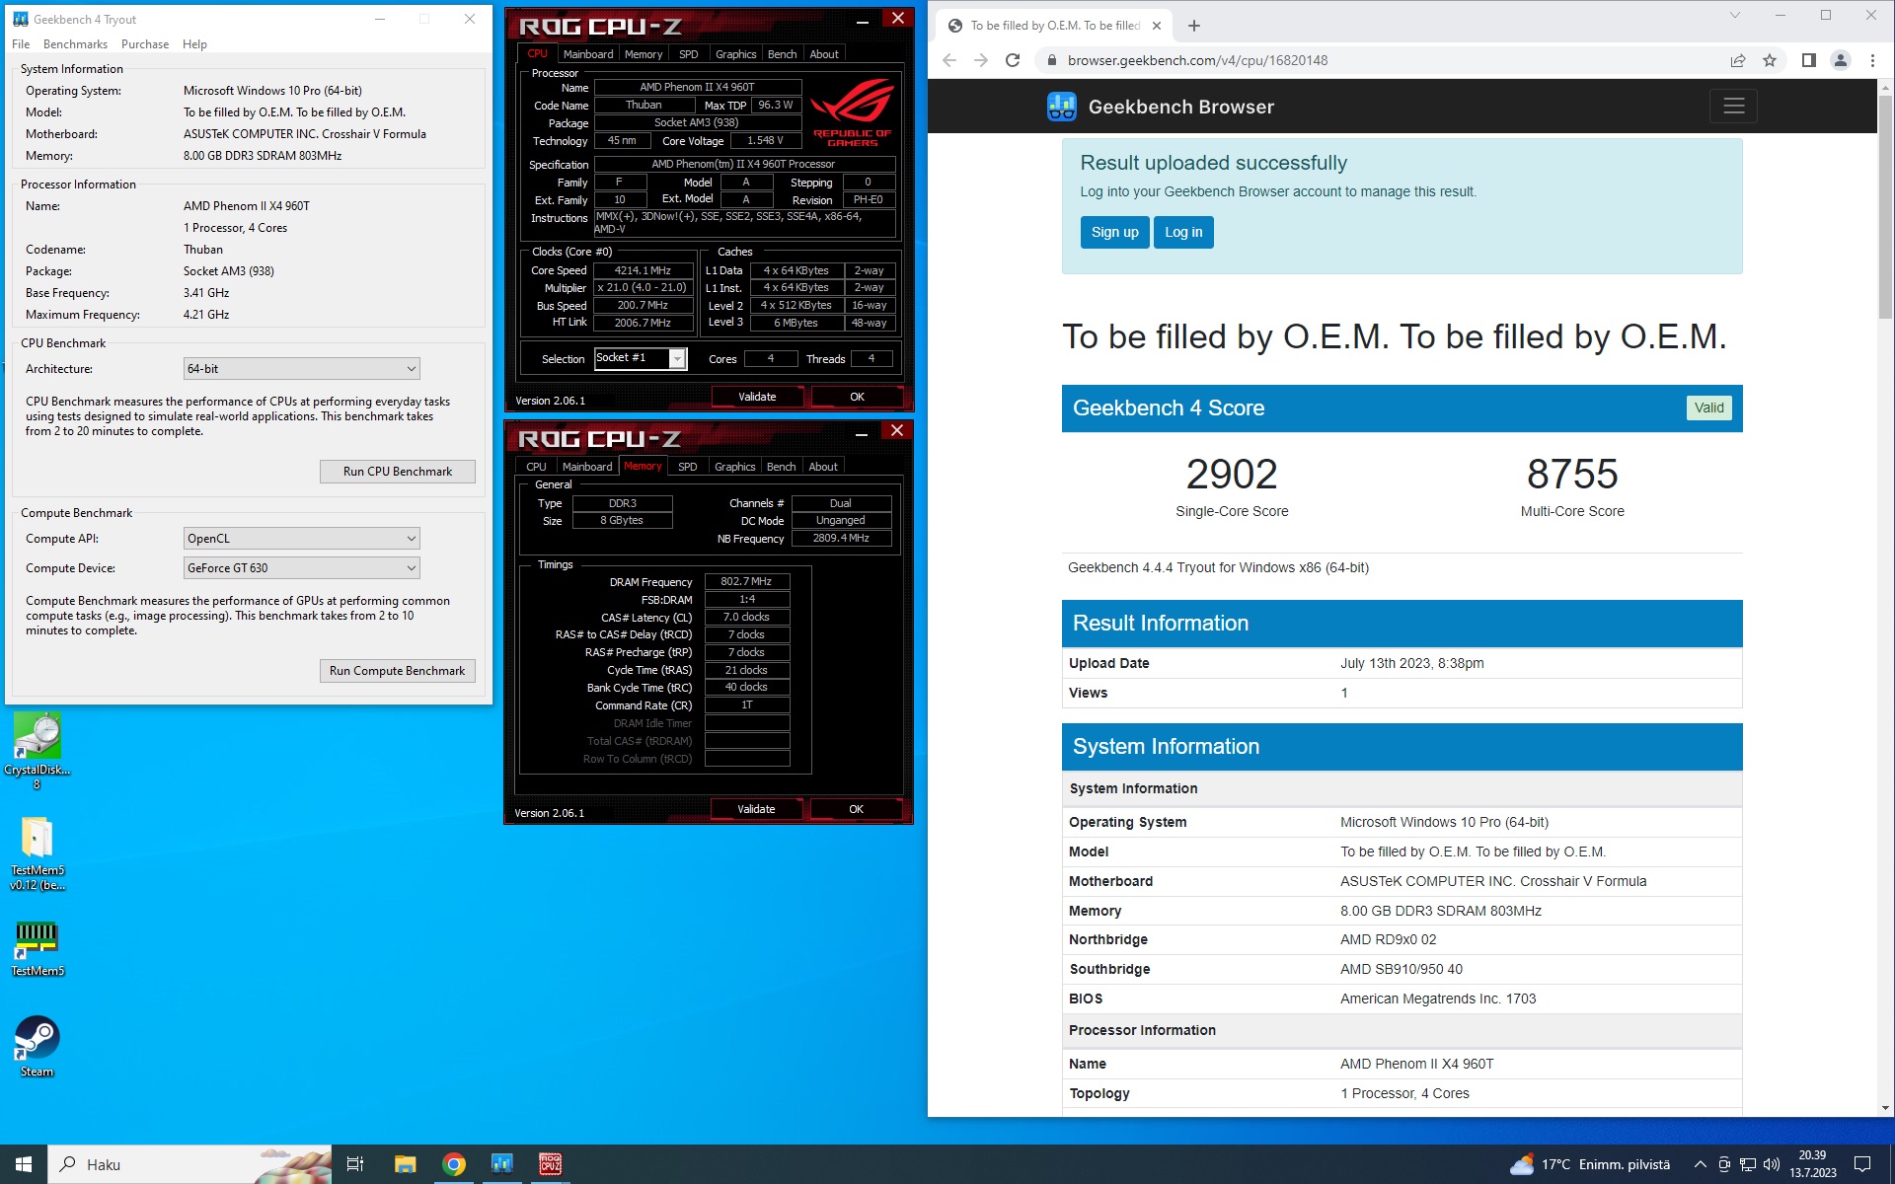
Task: Click Run CPU Benchmark button
Action: 398,472
